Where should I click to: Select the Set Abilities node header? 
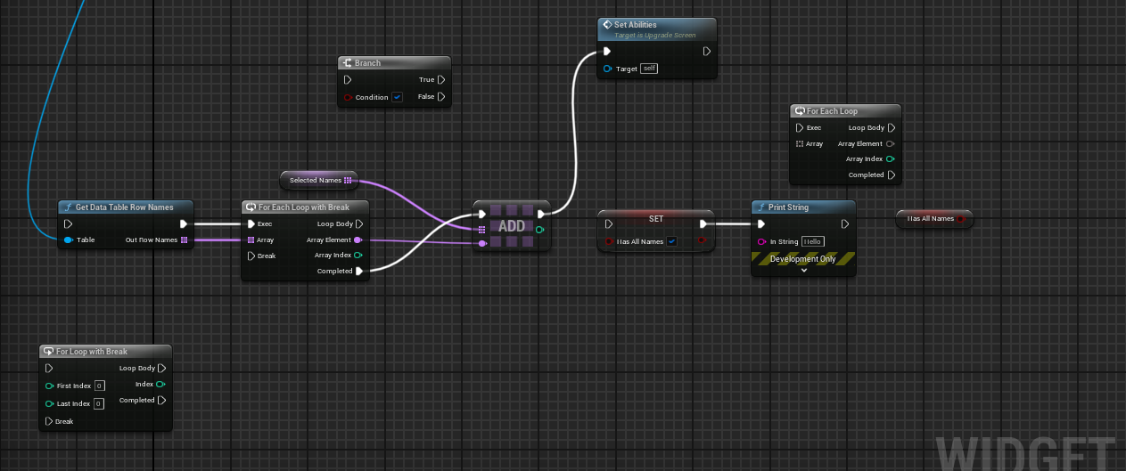click(657, 29)
